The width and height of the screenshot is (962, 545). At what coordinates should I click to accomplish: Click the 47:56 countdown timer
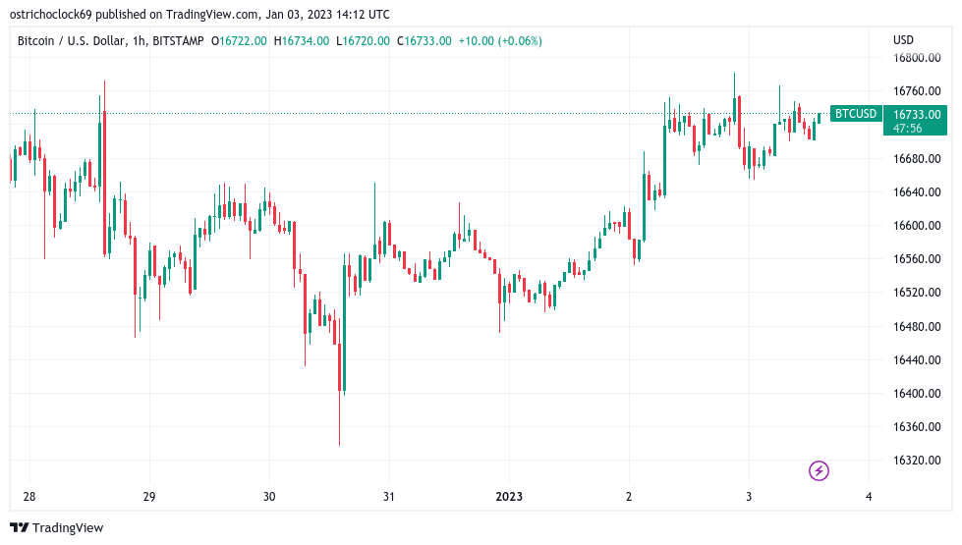point(907,128)
